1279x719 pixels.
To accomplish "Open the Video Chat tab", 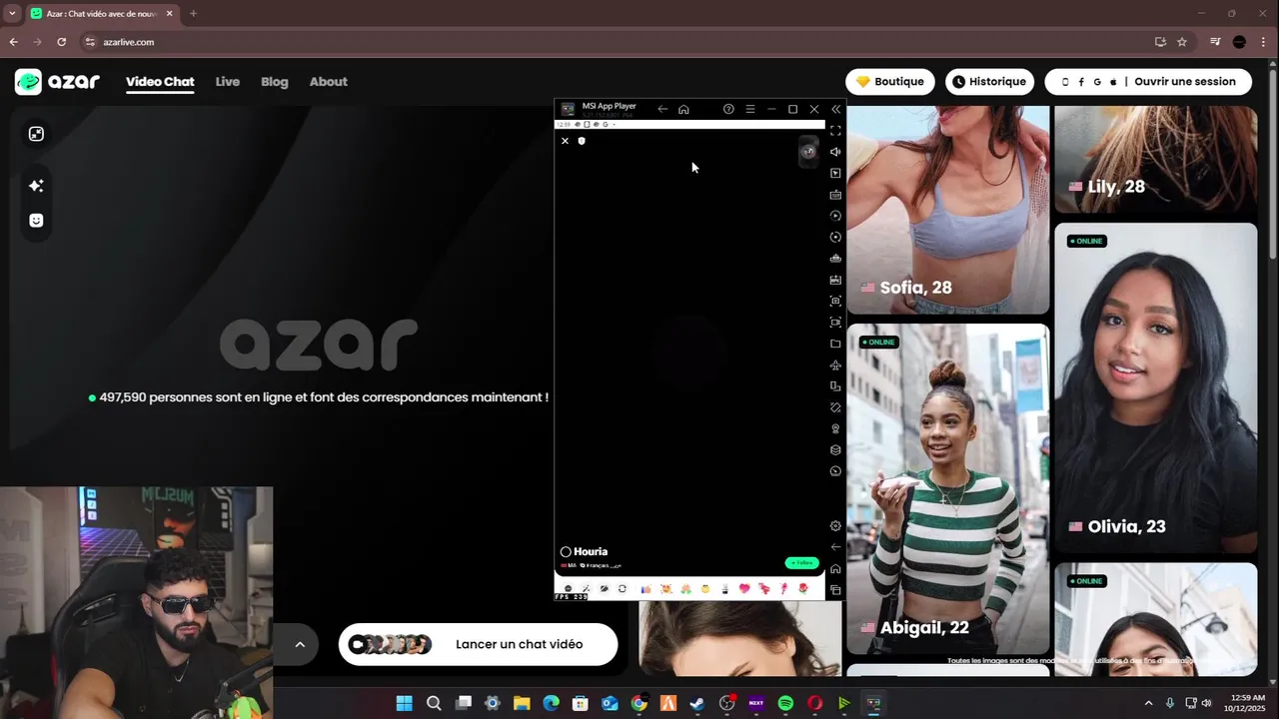I will point(160,82).
